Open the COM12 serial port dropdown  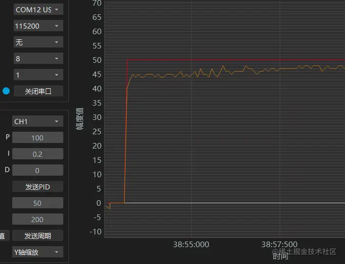click(x=38, y=10)
